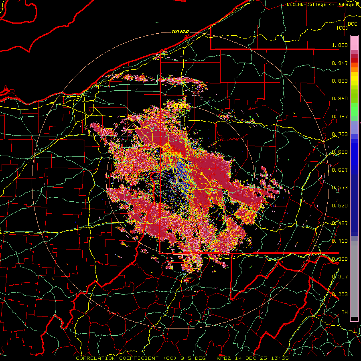Select the [CC] legend unit label
The height and width of the screenshot is (361, 361).
point(343,28)
